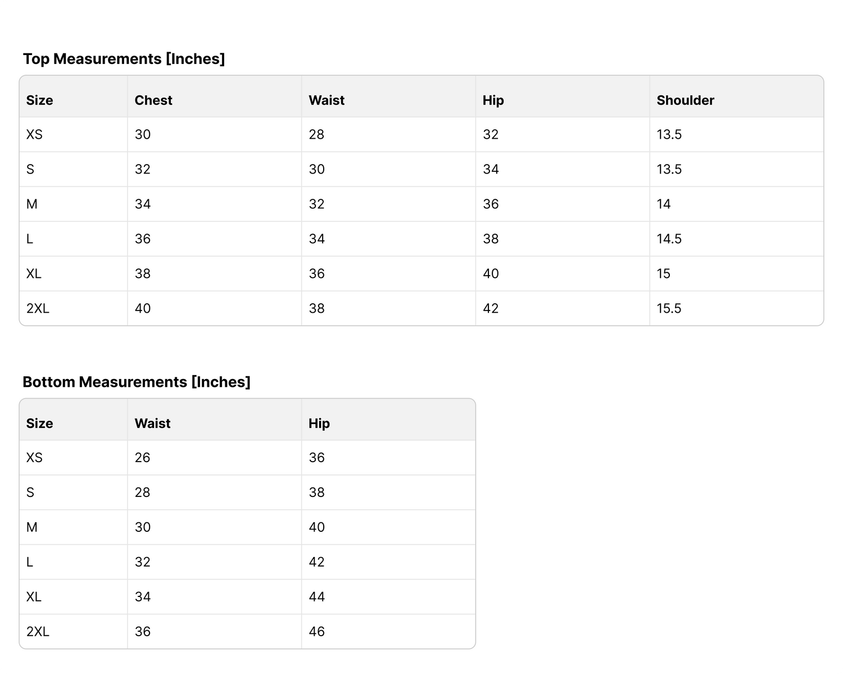Image resolution: width=843 pixels, height=675 pixels.
Task: Click the Waist header in bottom table
Action: 152,423
